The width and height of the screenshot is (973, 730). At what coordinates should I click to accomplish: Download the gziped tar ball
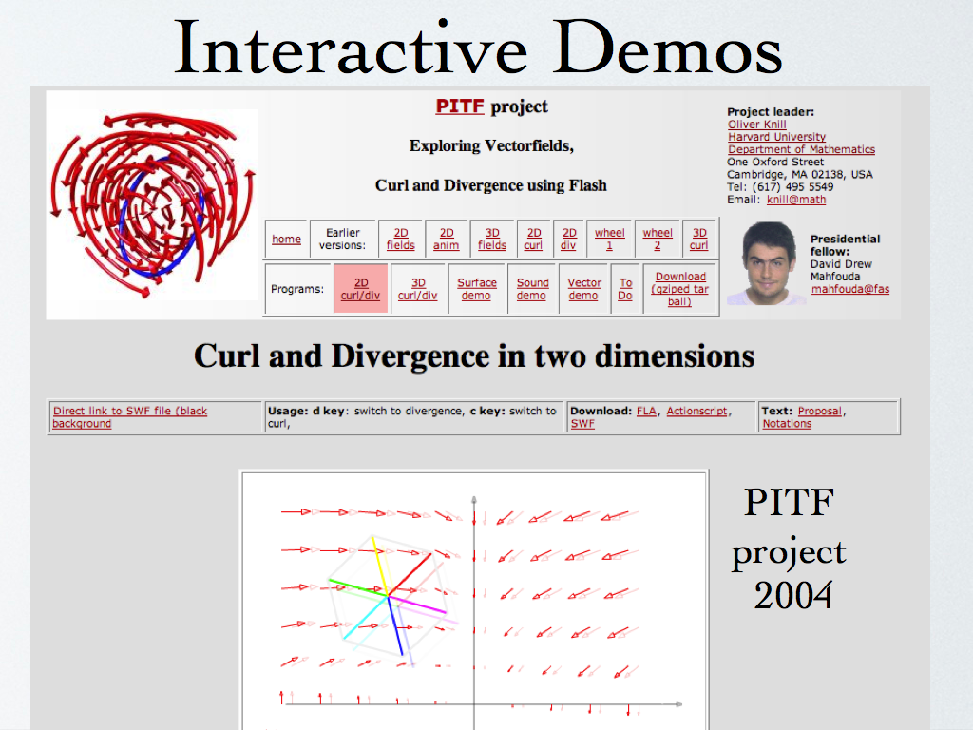click(x=680, y=289)
